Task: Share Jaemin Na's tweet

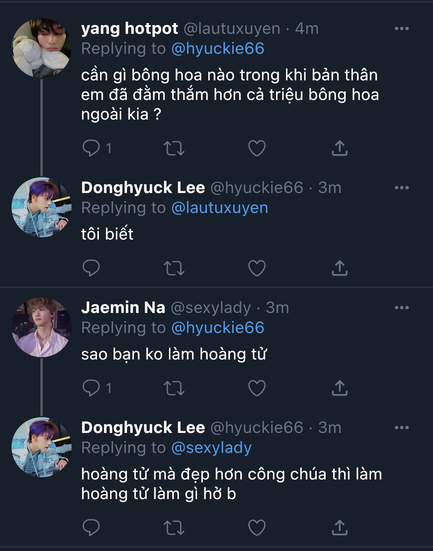Action: pos(339,388)
